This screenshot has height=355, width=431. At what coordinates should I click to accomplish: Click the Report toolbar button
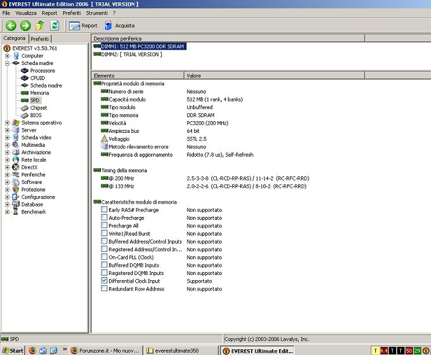click(83, 26)
